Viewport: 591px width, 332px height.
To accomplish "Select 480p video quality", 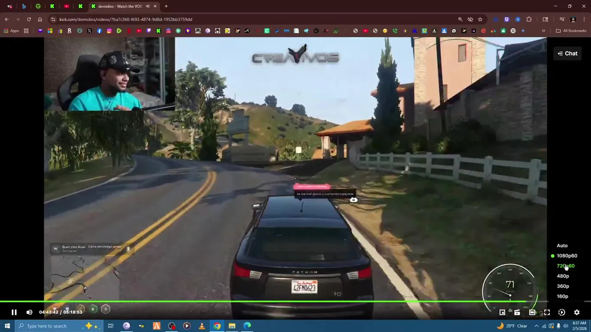I will (563, 276).
